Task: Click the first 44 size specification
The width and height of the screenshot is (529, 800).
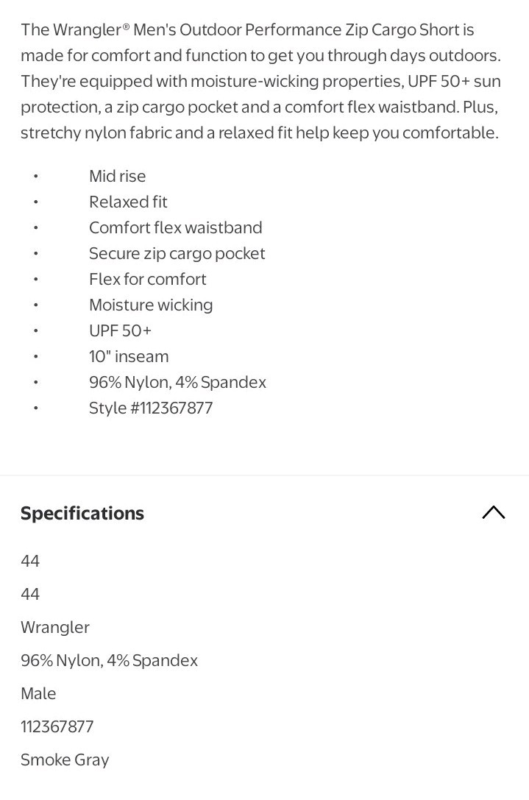Action: (x=30, y=562)
